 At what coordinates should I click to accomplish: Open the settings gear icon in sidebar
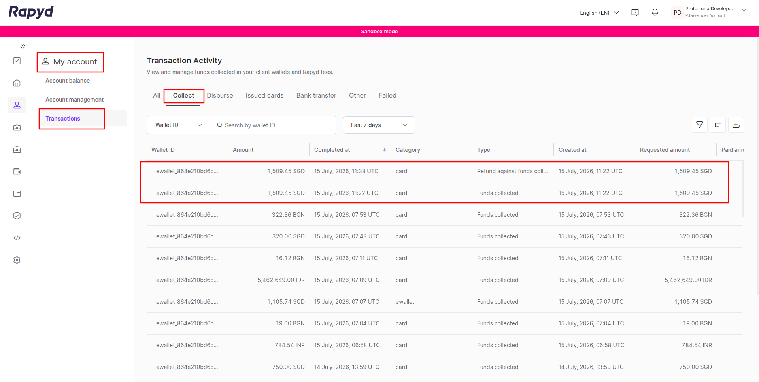[x=17, y=260]
